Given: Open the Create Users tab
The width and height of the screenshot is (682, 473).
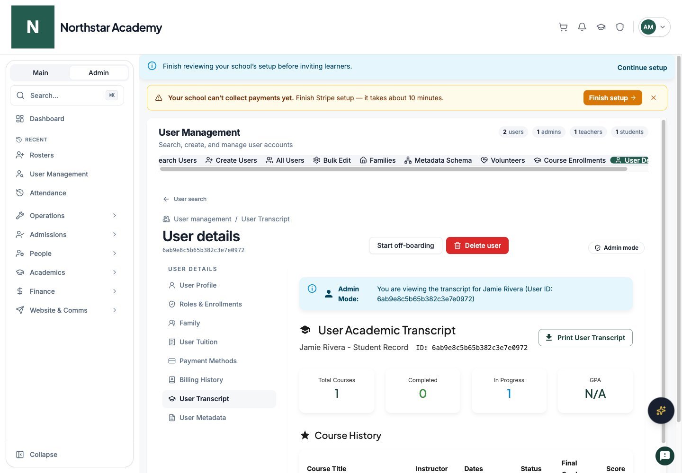Looking at the screenshot, I should (x=231, y=160).
